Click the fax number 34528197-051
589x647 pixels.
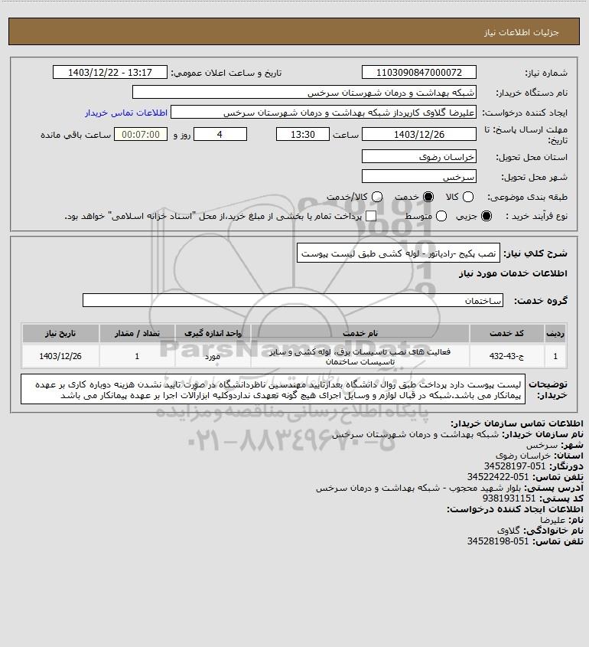click(x=515, y=466)
